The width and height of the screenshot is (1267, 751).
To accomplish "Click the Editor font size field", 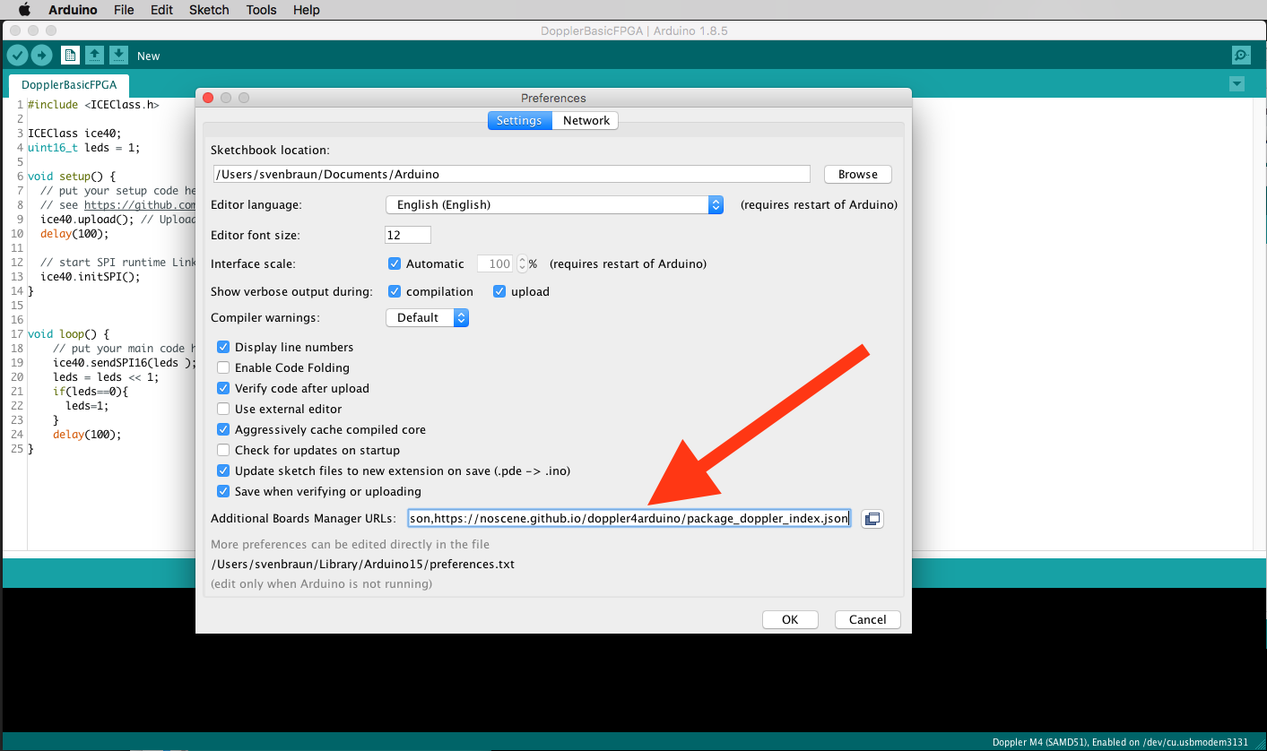I will pyautogui.click(x=408, y=235).
